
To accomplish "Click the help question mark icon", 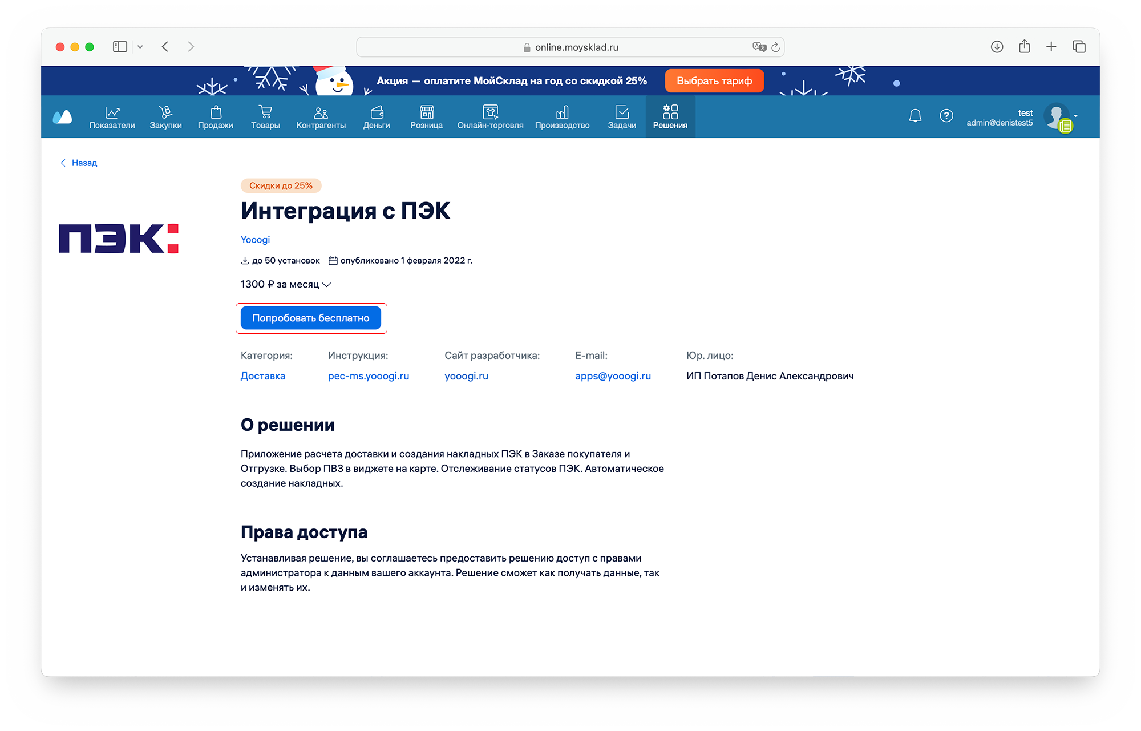I will 946,116.
